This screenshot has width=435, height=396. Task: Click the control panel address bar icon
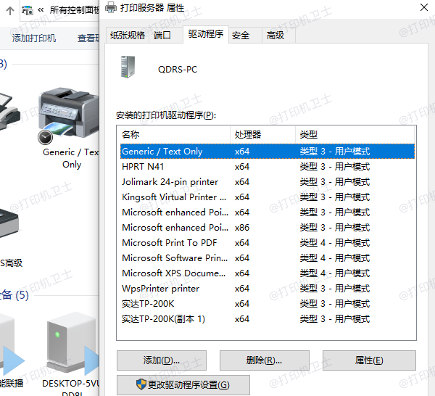tap(27, 10)
